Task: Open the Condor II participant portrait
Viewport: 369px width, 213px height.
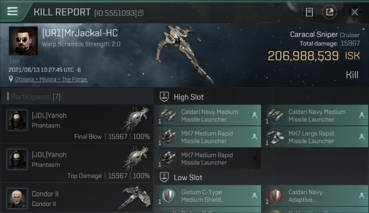Action: pyautogui.click(x=17, y=198)
